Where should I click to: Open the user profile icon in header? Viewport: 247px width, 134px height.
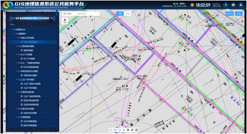(241, 5)
